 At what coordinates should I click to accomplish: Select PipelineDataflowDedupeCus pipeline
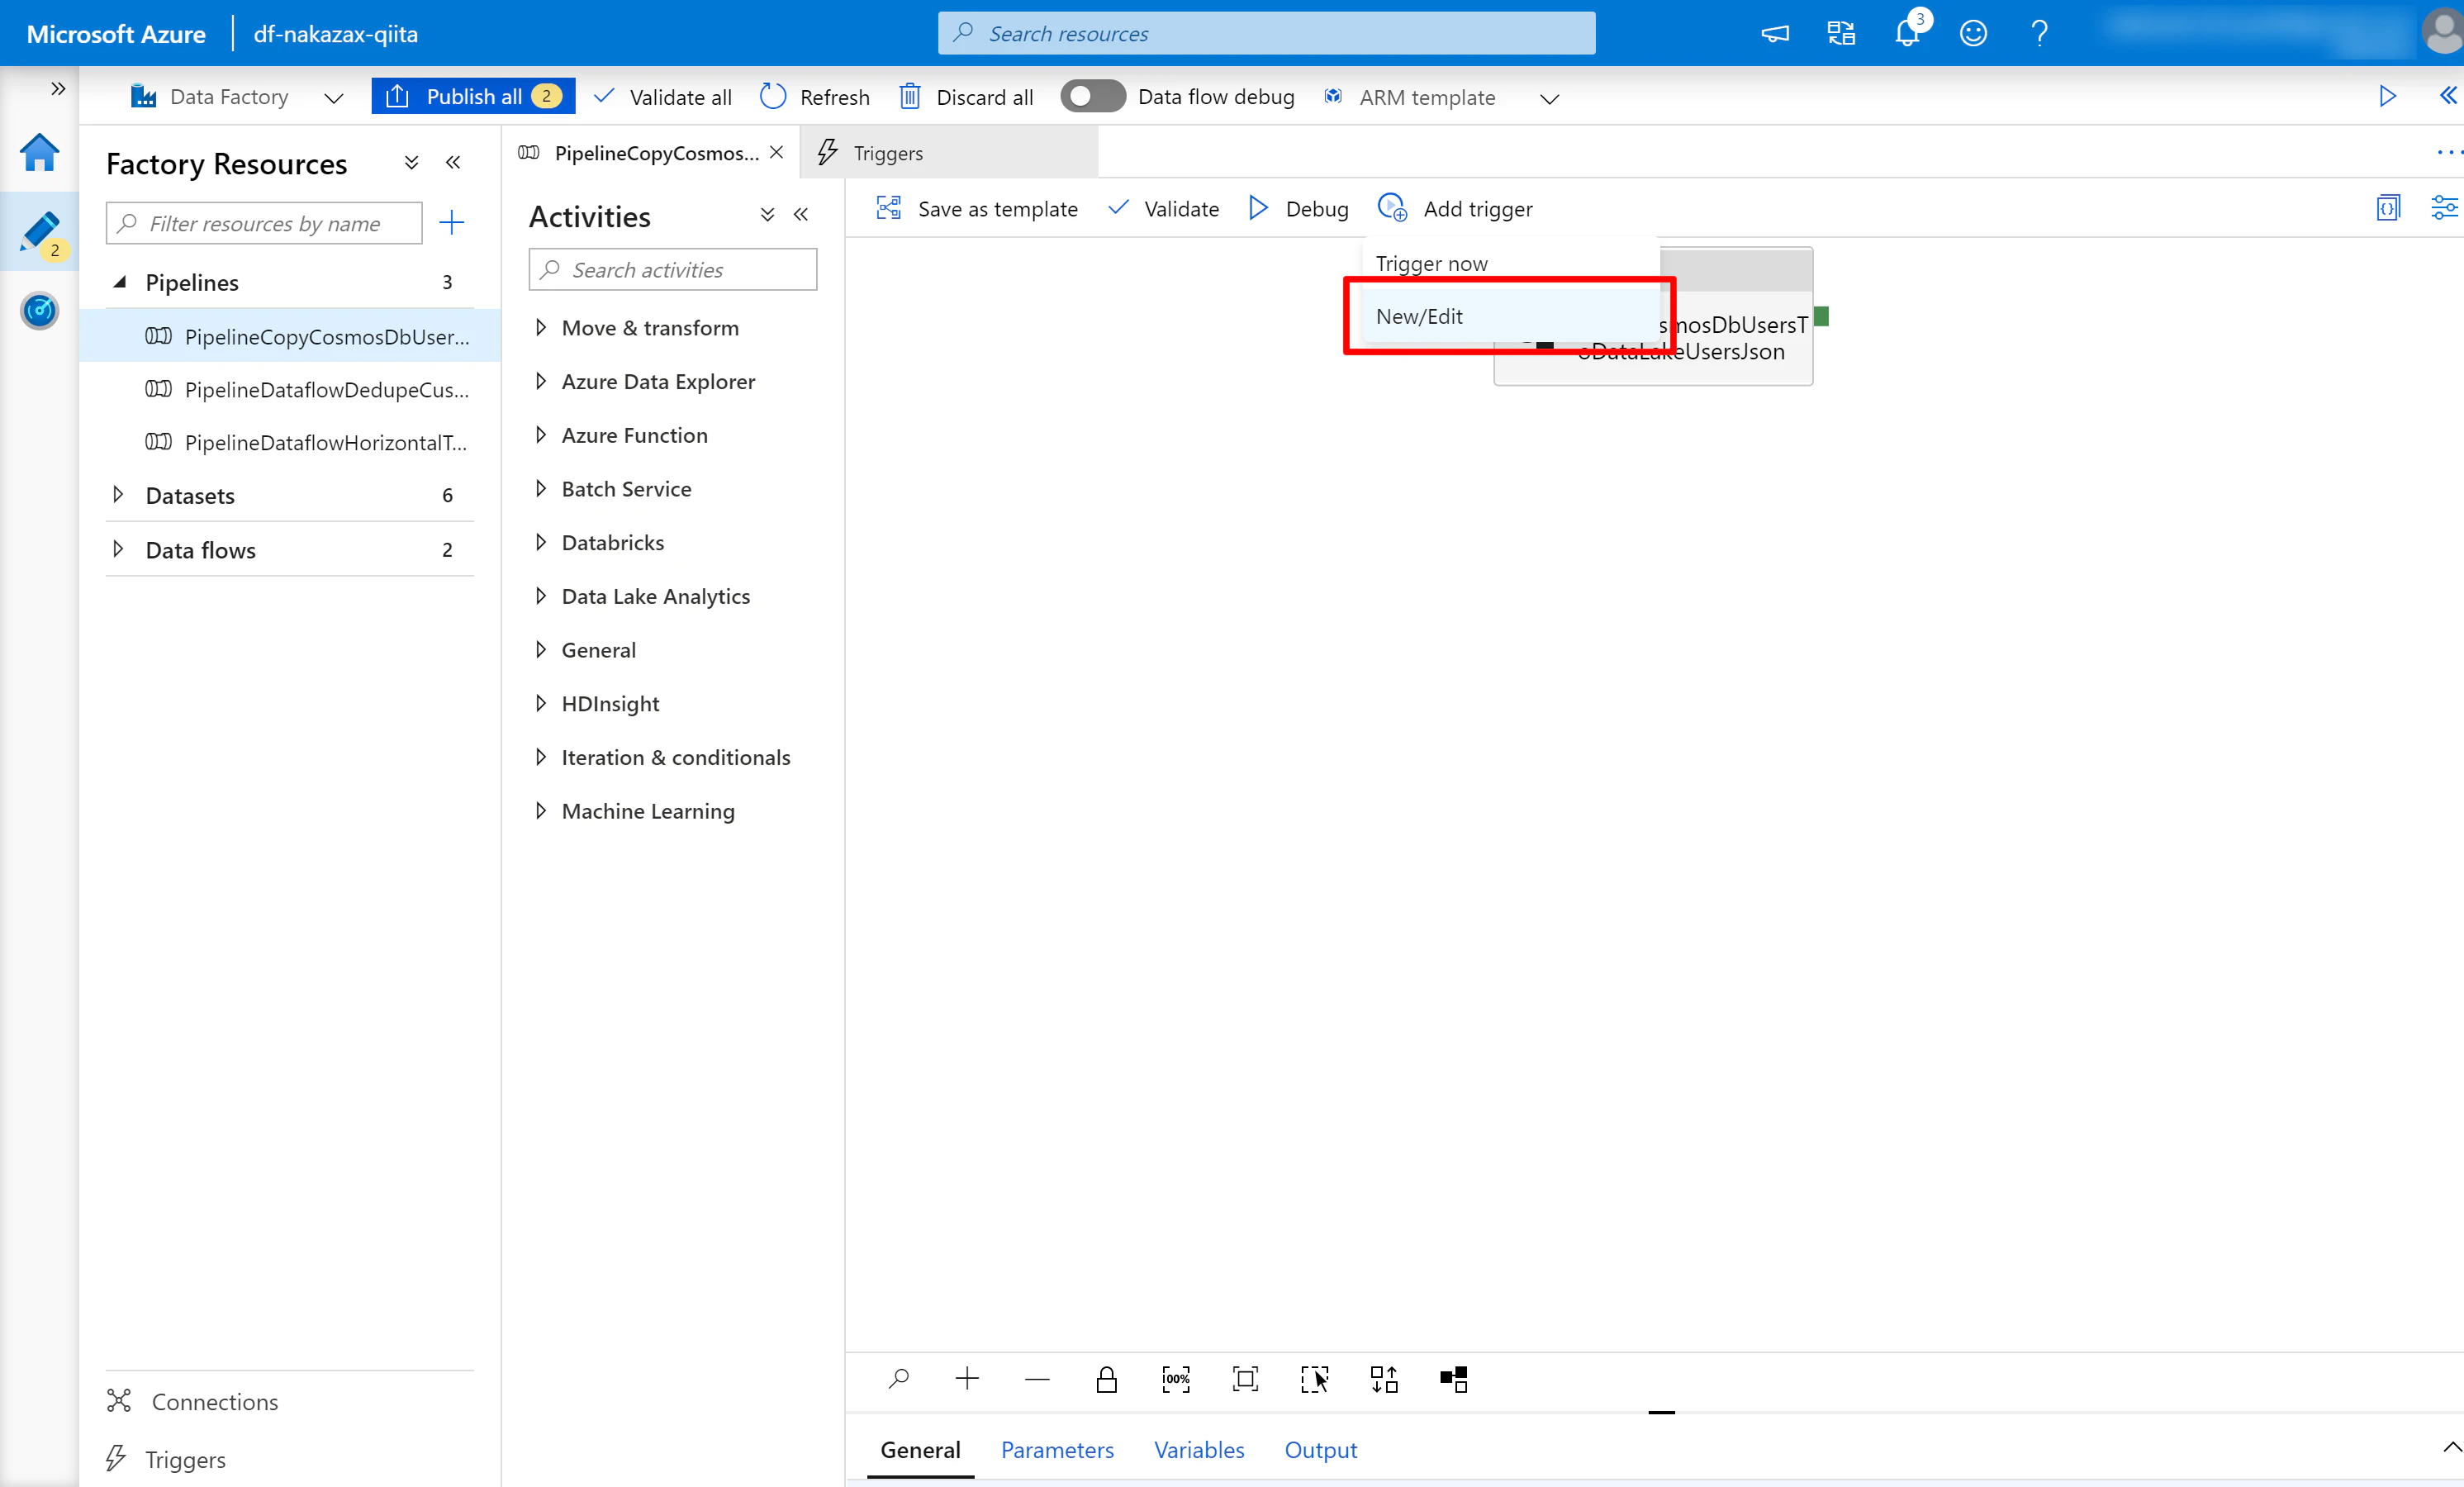click(290, 389)
